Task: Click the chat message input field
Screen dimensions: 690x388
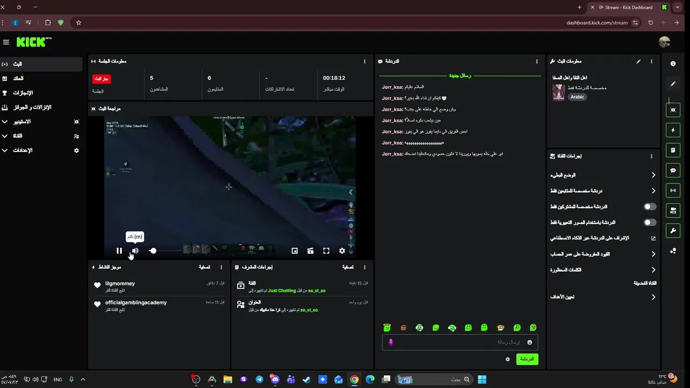Action: tap(460, 342)
